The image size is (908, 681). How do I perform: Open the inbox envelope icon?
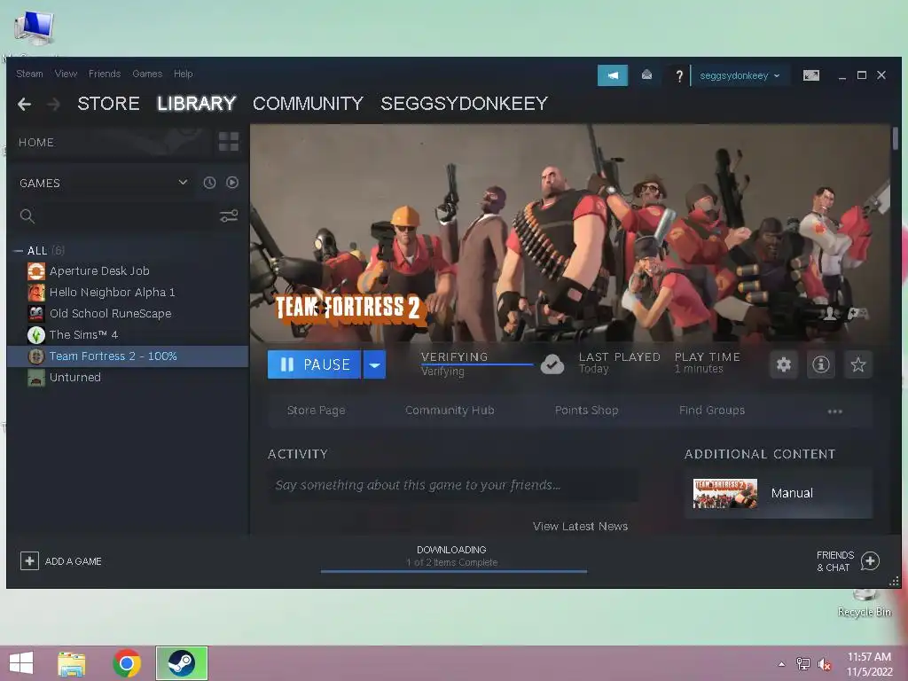tap(646, 74)
